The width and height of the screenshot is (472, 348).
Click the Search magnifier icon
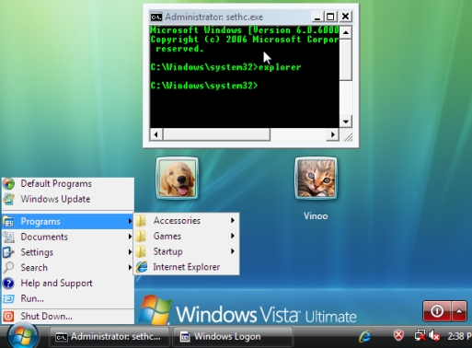8,267
